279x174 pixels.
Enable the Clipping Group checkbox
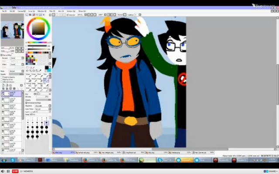pyautogui.click(x=2, y=80)
